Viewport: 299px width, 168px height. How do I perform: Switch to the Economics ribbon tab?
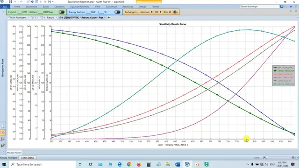31,7
